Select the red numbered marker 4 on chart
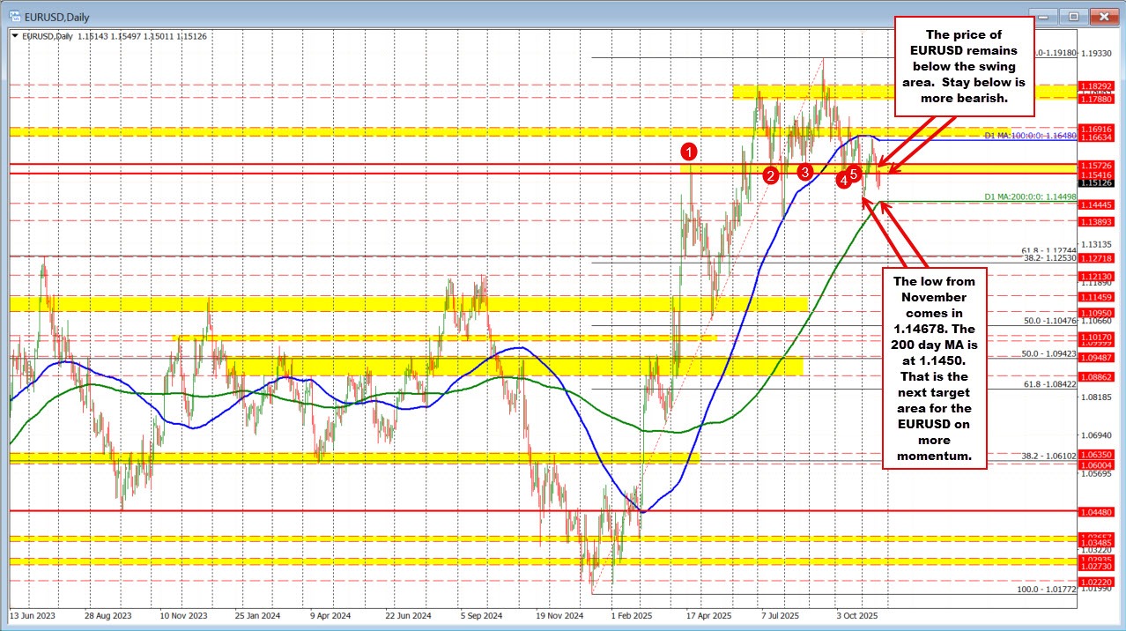 click(x=841, y=179)
